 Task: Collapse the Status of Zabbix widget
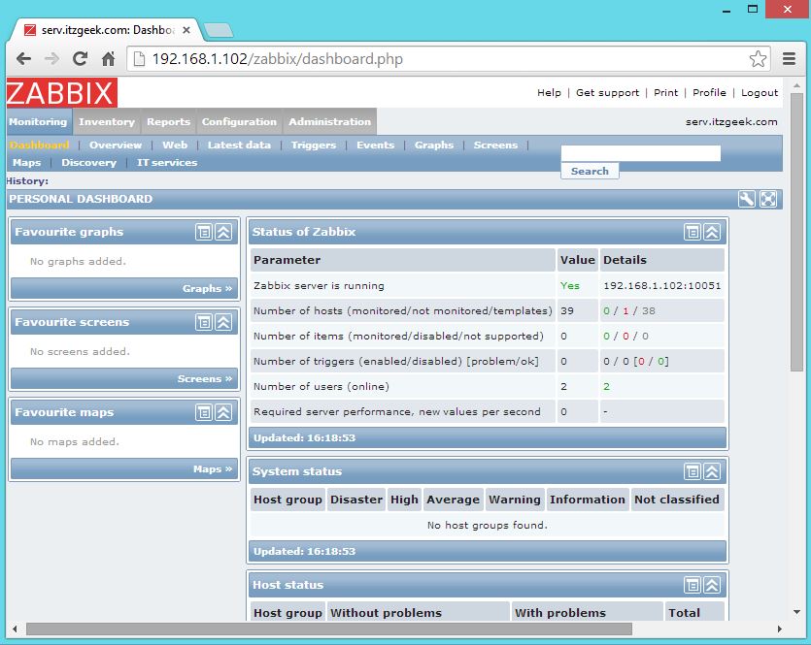pos(712,232)
